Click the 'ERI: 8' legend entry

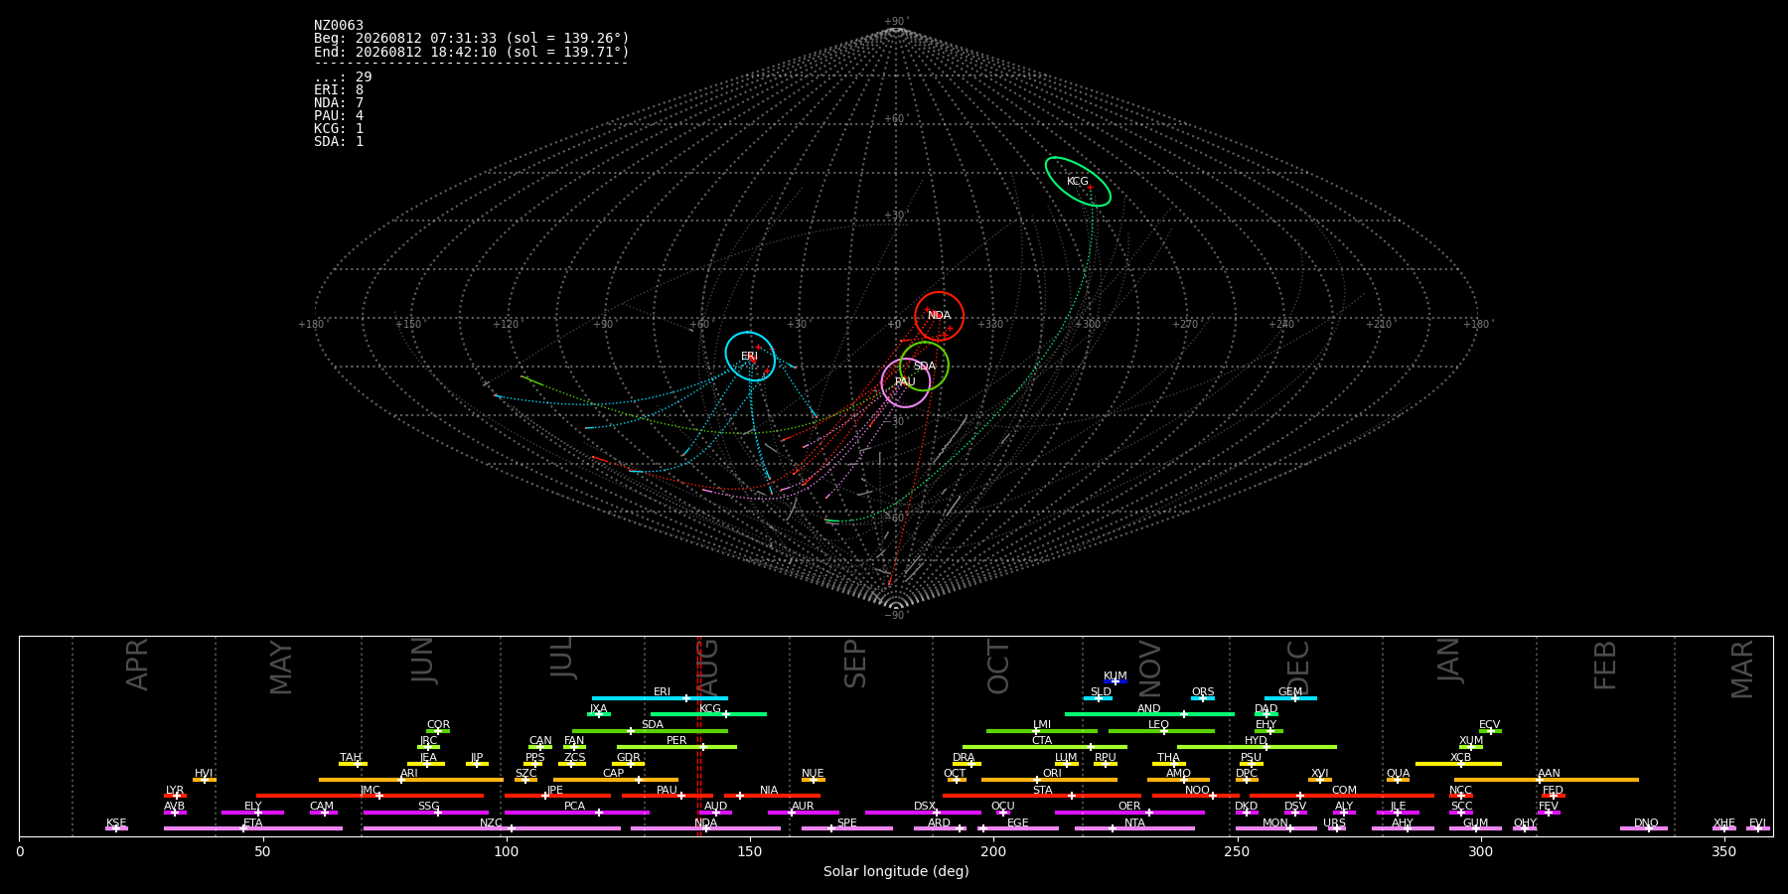pyautogui.click(x=339, y=90)
